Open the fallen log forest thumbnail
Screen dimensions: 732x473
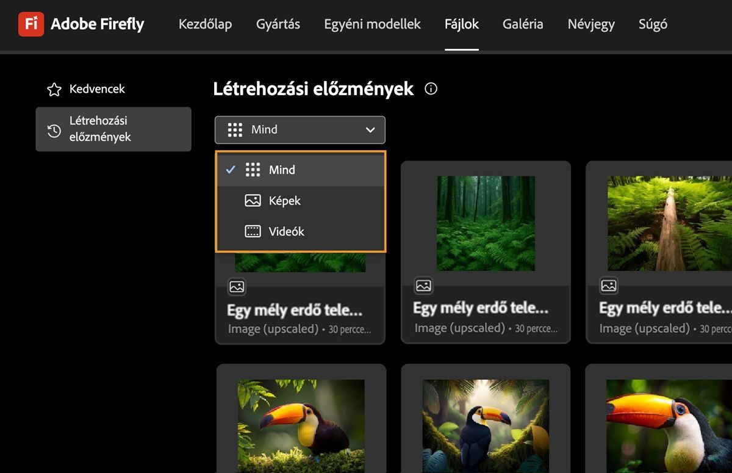click(x=670, y=223)
